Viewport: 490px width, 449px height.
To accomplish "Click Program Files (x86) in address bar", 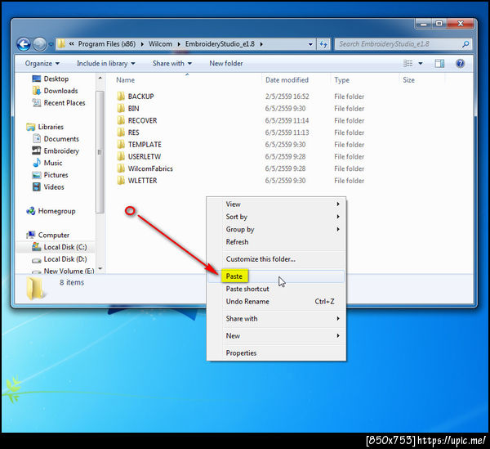I will coord(107,44).
